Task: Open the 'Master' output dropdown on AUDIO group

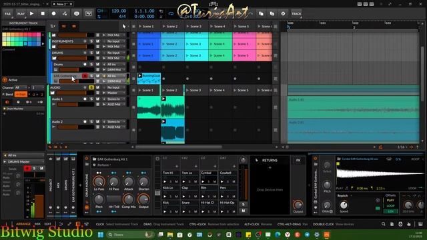Action: tap(114, 93)
